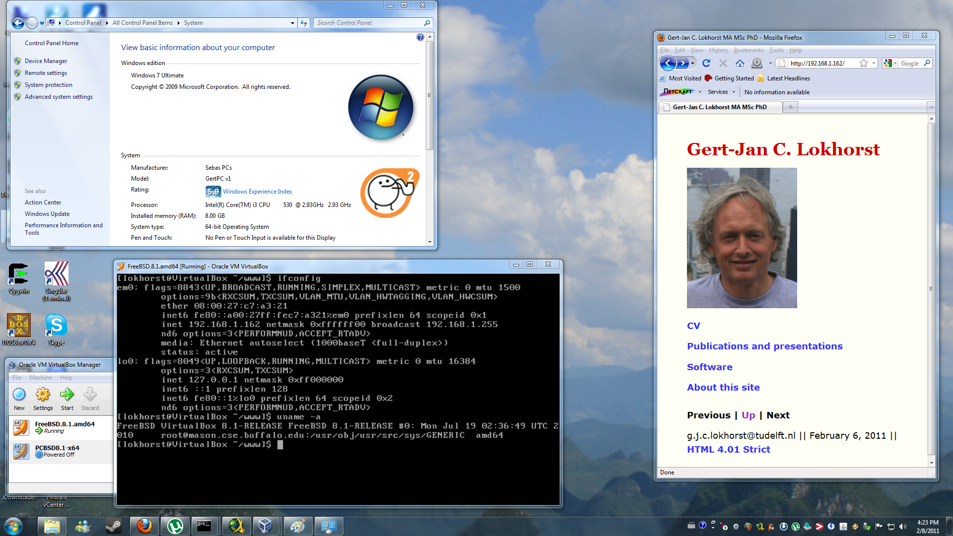953x536 pixels.
Task: Click the uTorrent taskbar button
Action: (175, 526)
